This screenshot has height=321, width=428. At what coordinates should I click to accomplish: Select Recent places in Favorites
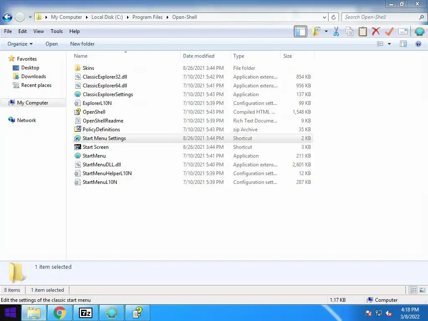click(x=36, y=85)
